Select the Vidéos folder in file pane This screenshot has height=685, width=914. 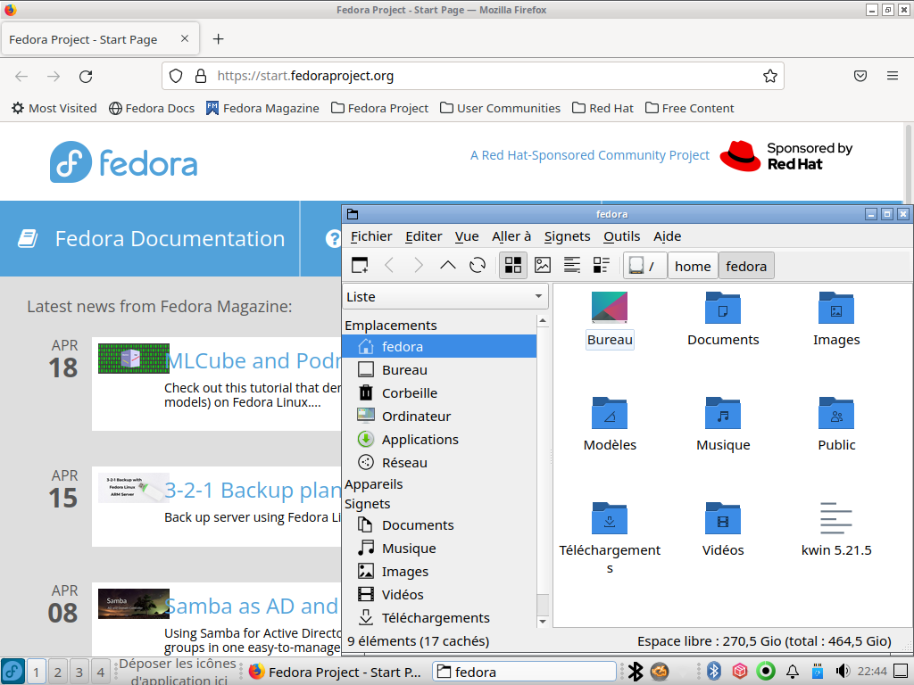click(x=723, y=530)
